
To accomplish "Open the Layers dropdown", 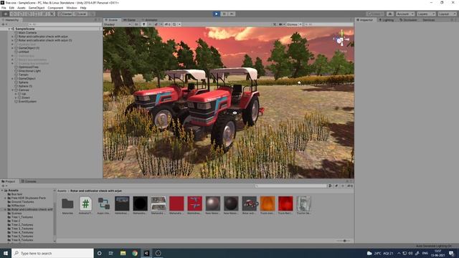I will [x=425, y=14].
